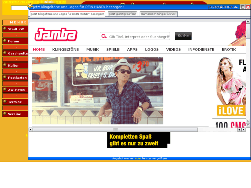Click the Suche button
Screen dimensions: 251x188
pos(183,36)
